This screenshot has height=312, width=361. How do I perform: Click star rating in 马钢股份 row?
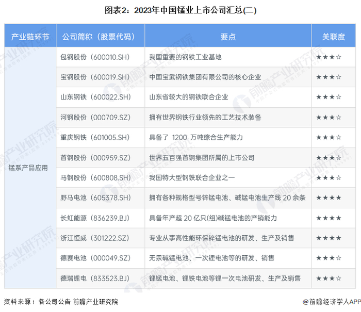(329, 178)
